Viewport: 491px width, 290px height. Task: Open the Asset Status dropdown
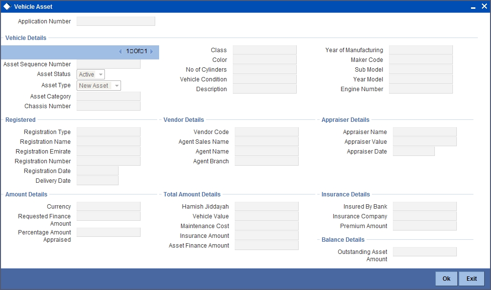pos(91,75)
